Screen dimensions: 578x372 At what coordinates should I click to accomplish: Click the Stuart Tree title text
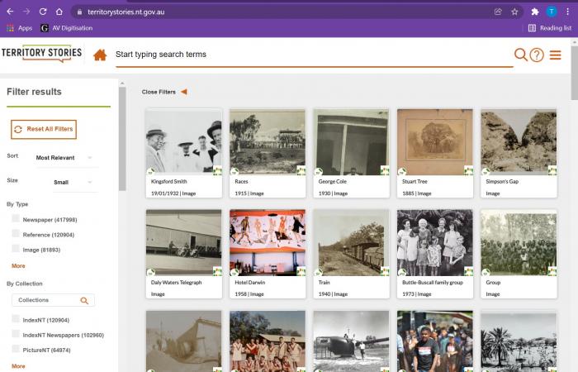pos(415,182)
